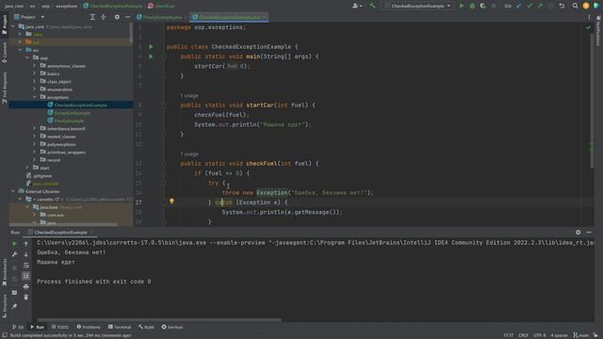The image size is (603, 339).
Task: Expand the record package
Action: 34,160
